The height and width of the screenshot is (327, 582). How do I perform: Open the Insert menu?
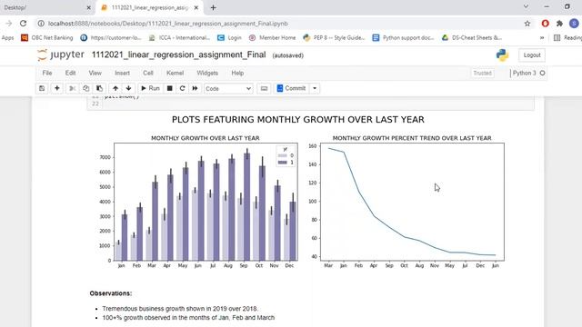click(x=122, y=73)
